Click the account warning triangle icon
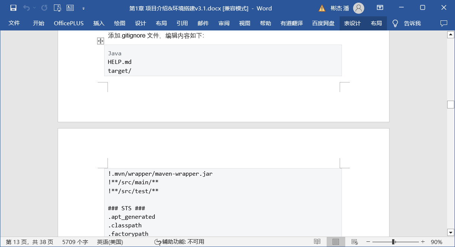 point(322,8)
